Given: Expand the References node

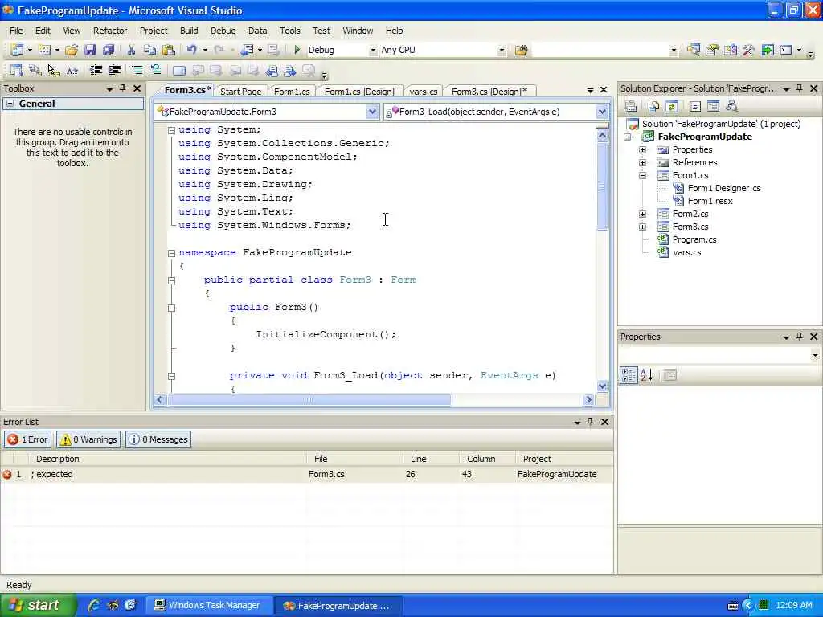Looking at the screenshot, I should coord(642,162).
